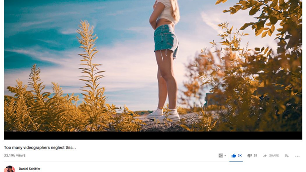Open Daniel Schiffer's channel avatar

(x=10, y=169)
